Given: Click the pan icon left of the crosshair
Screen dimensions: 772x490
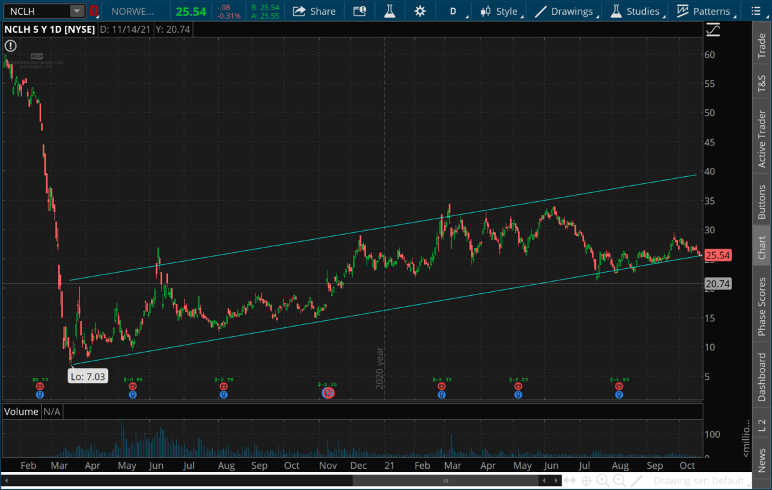Looking at the screenshot, I should [570, 481].
